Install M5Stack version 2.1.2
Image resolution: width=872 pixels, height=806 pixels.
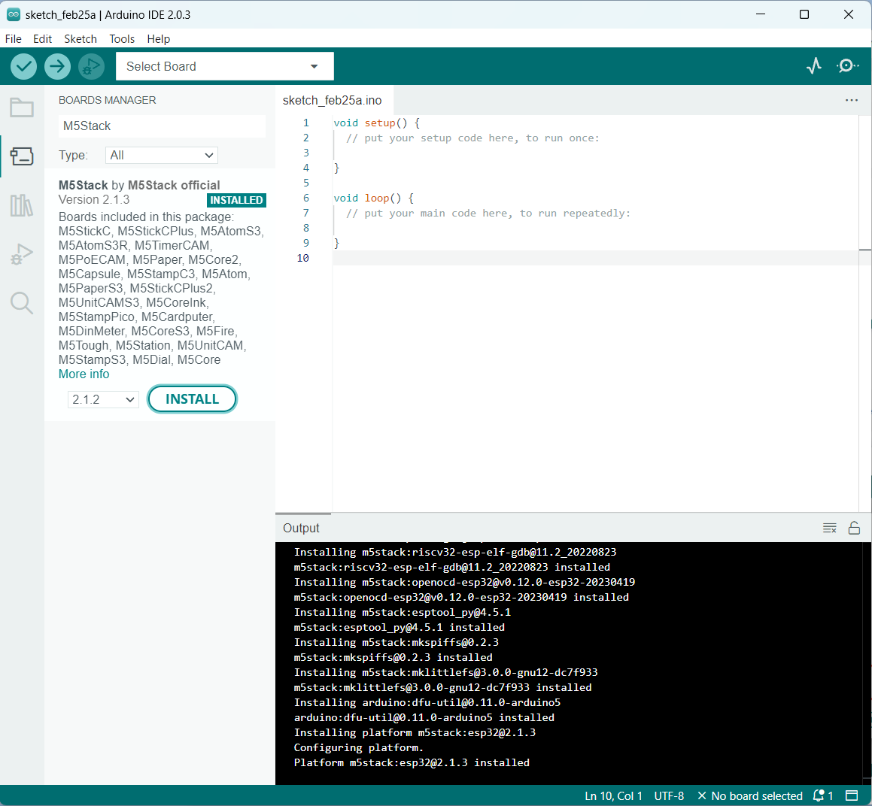tap(192, 399)
